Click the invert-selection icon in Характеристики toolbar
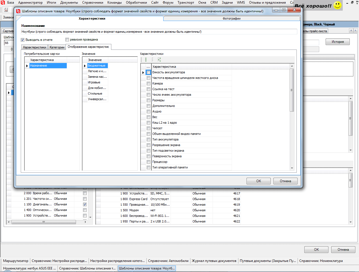 (159, 60)
